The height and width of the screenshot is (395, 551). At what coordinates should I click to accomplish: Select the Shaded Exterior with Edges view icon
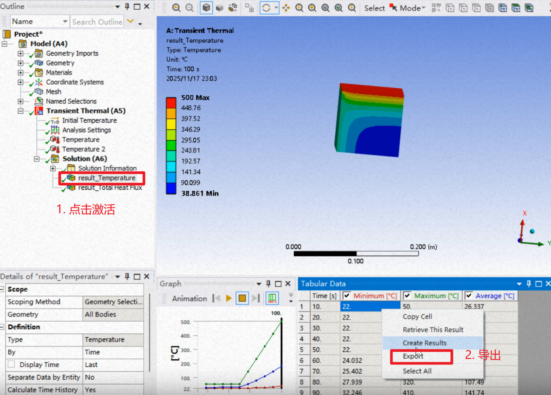(206, 8)
